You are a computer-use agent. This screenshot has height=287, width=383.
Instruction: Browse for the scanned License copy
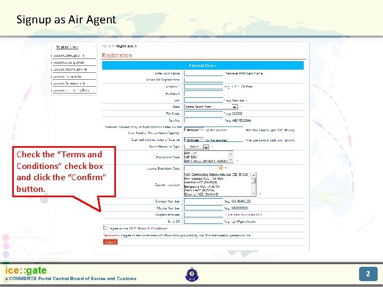[x=194, y=140]
